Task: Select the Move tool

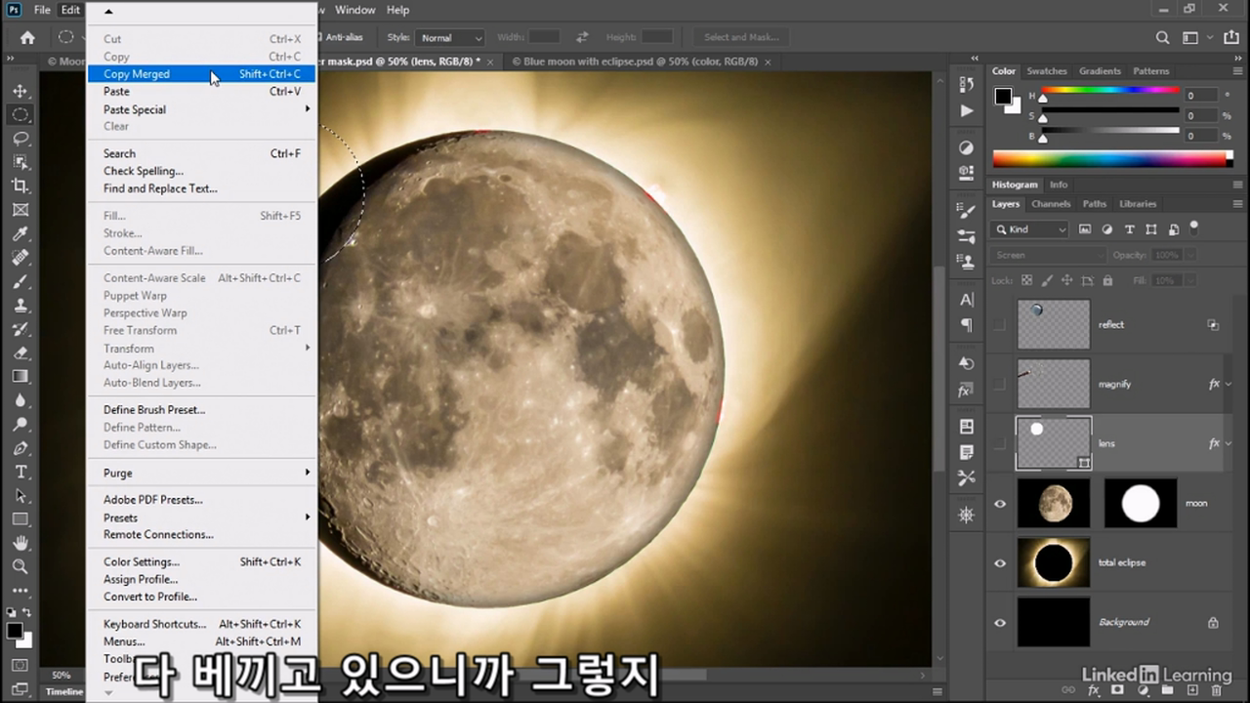Action: tap(21, 91)
